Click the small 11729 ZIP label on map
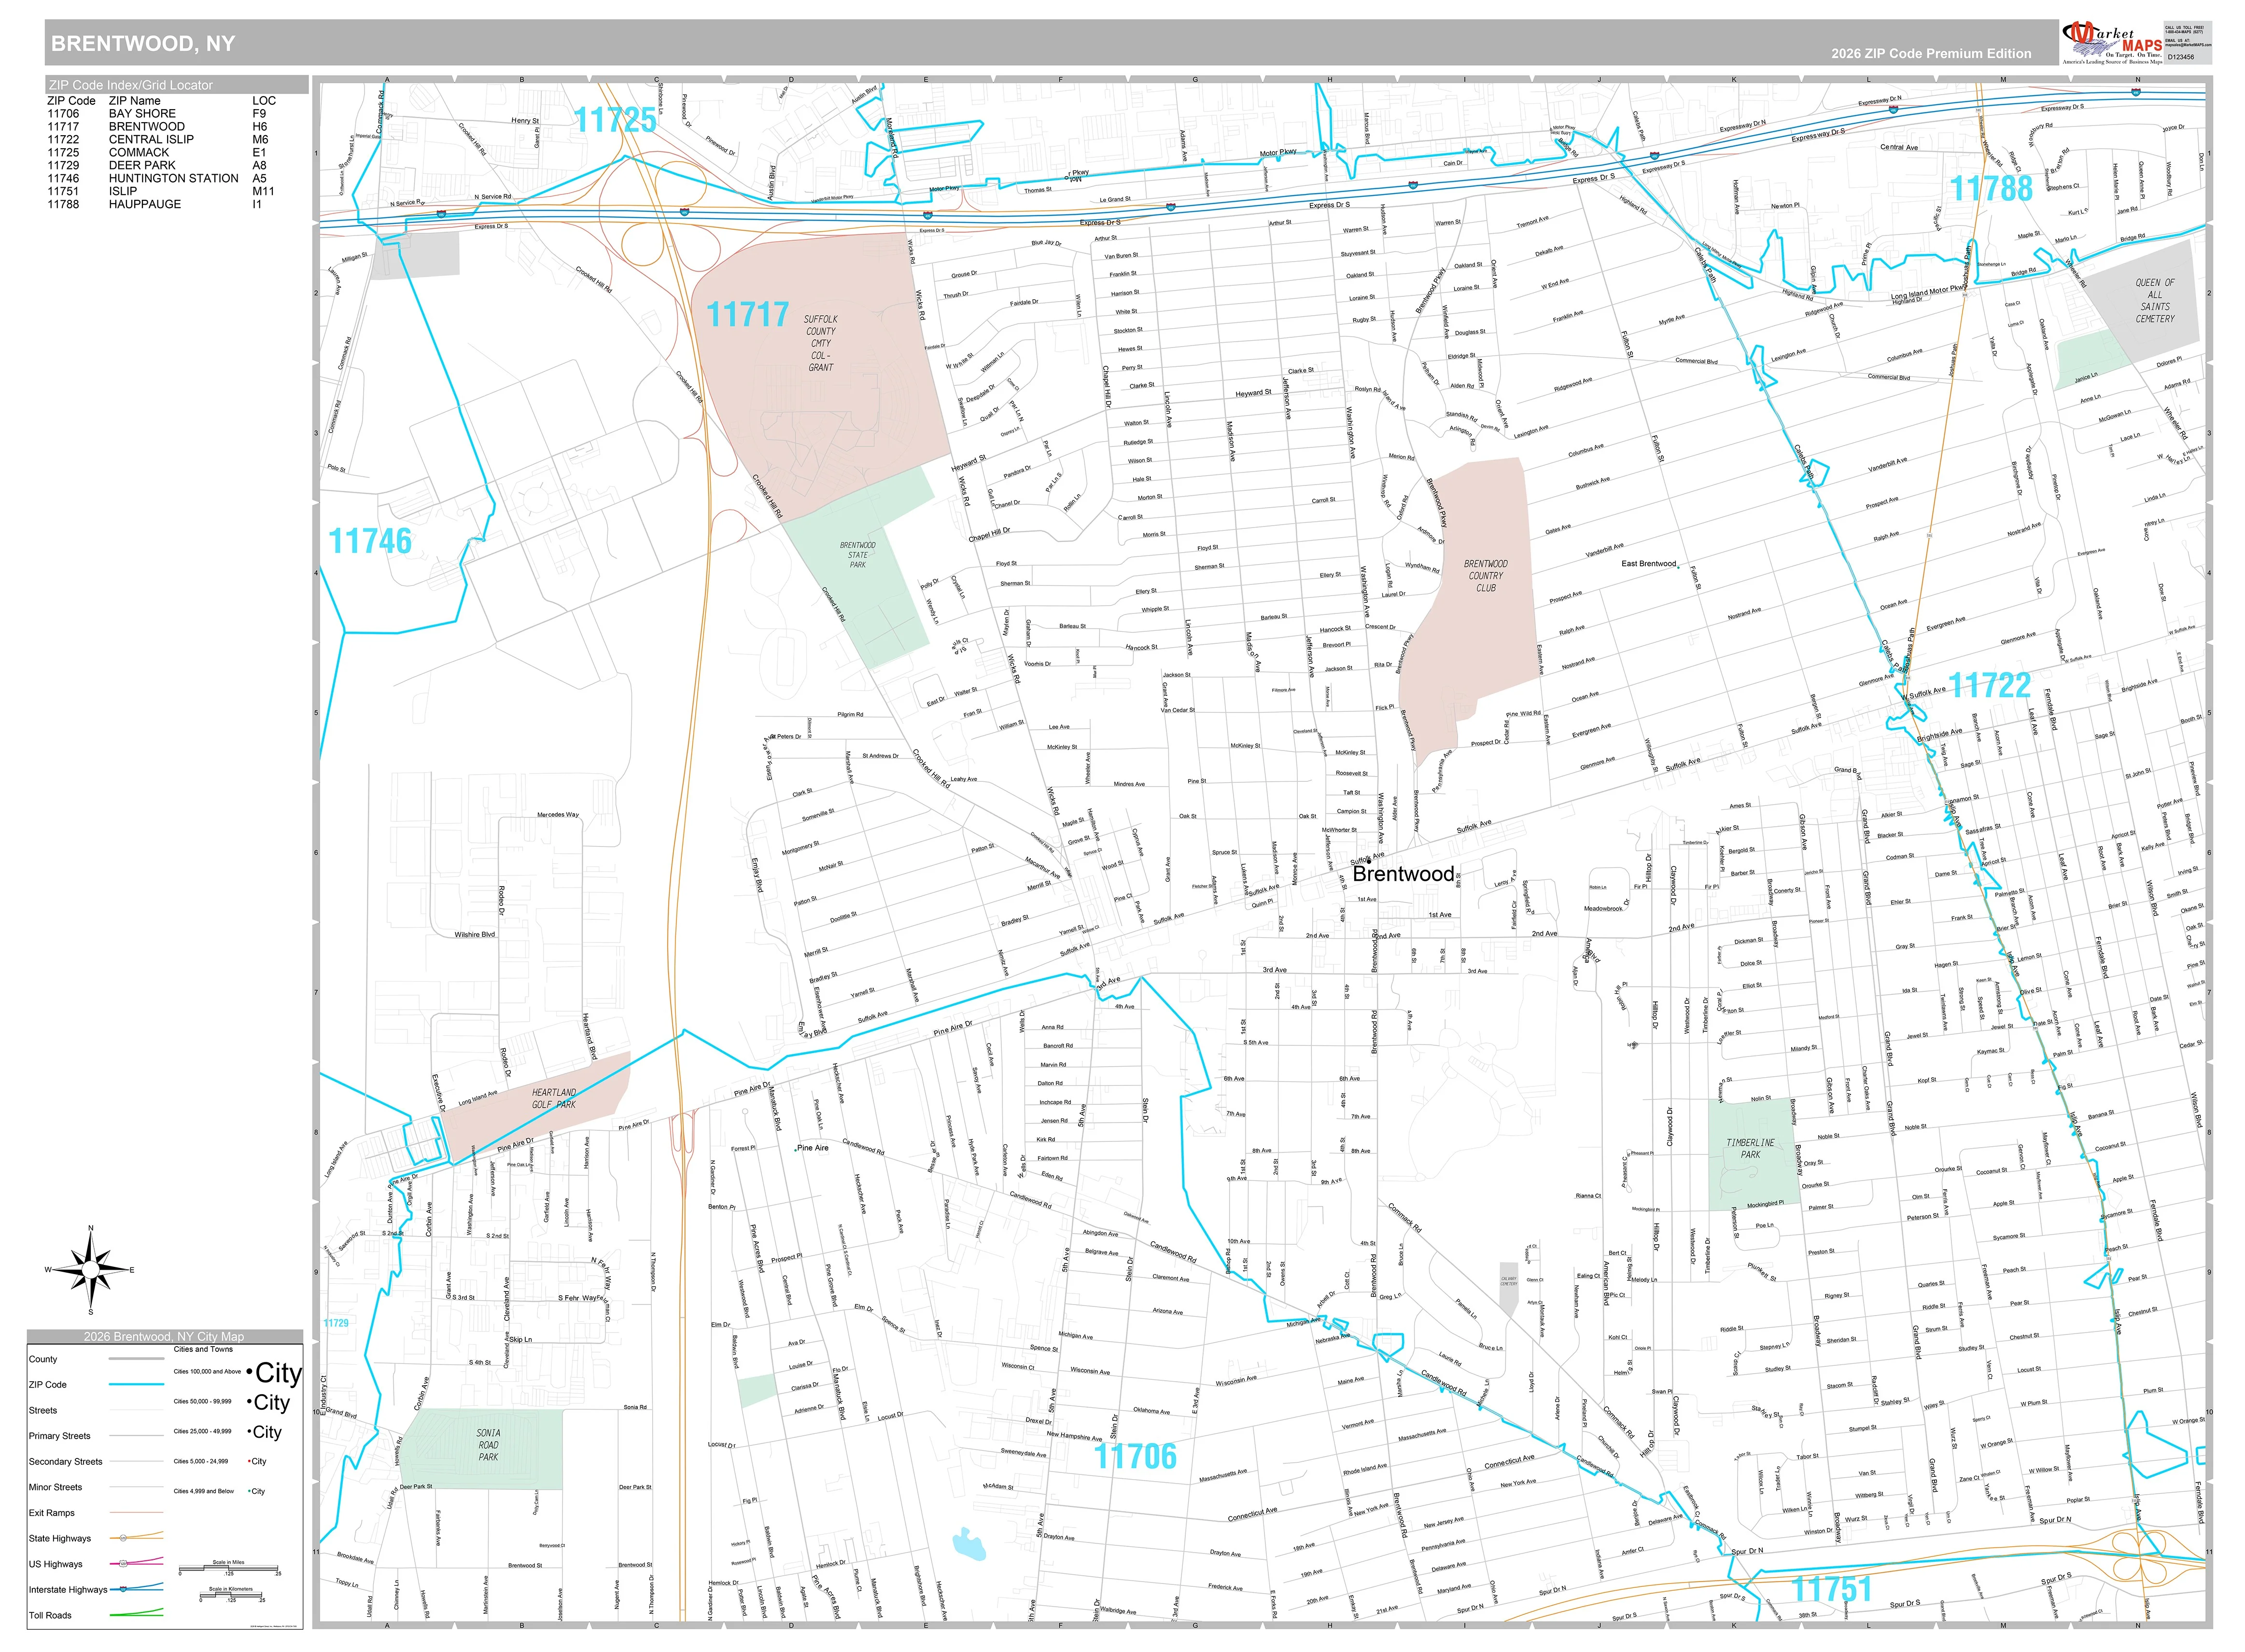Image resolution: width=2245 pixels, height=1652 pixels. (336, 1323)
